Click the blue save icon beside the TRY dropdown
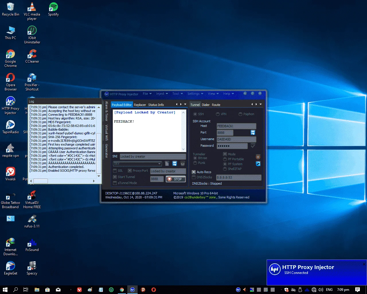Image resolution: width=367 pixels, height=294 pixels. tap(175, 164)
